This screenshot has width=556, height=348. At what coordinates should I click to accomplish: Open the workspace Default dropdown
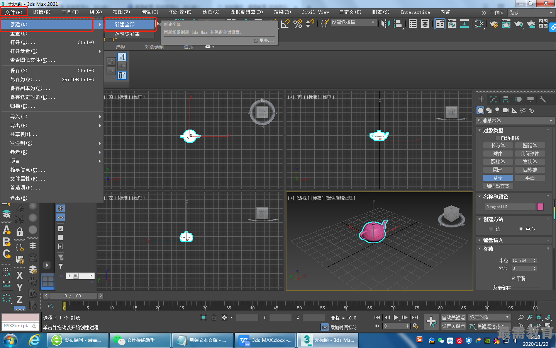point(531,13)
